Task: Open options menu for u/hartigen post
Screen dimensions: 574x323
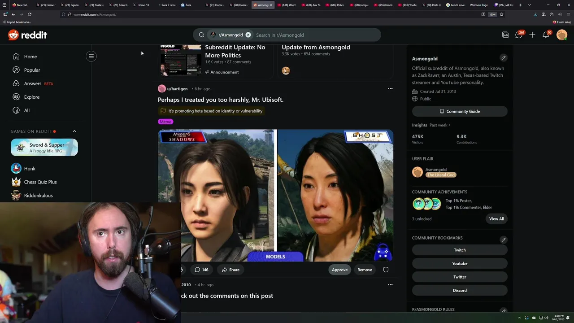Action: (x=390, y=89)
